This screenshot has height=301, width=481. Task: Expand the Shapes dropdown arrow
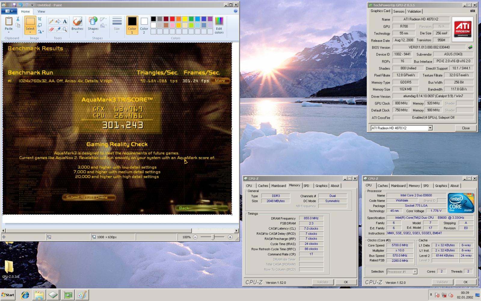click(x=93, y=33)
